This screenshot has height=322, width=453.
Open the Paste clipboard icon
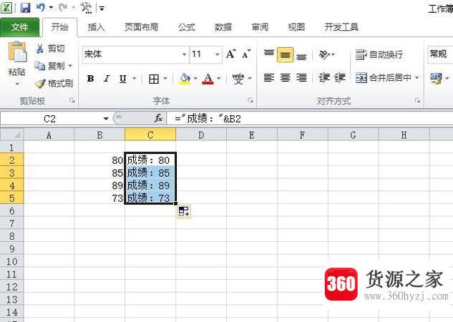coord(17,52)
